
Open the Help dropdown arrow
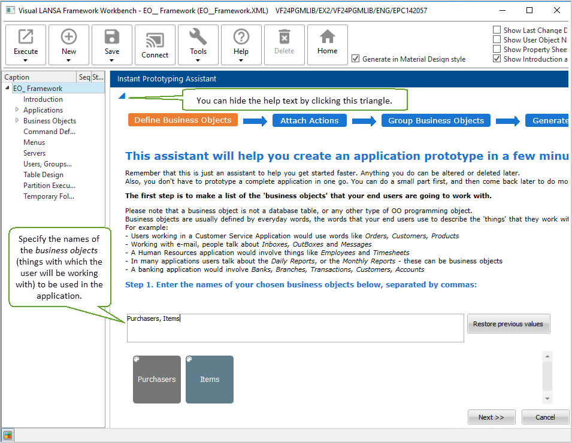(x=241, y=60)
